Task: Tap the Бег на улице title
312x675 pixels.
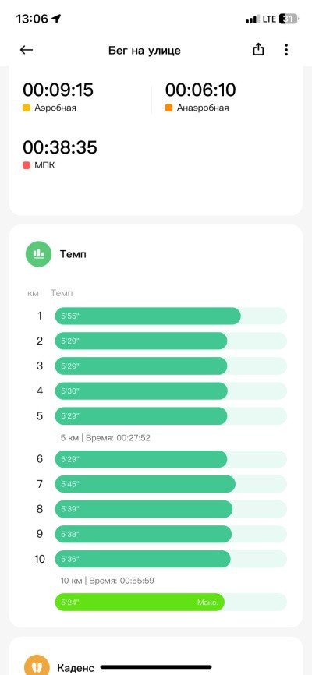Action: coord(144,51)
